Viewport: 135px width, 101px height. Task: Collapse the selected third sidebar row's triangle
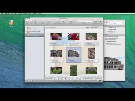pyautogui.click(x=26, y=35)
